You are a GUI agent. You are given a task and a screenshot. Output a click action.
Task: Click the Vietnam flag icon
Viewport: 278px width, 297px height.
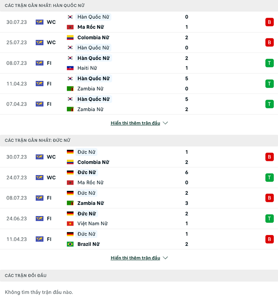(x=70, y=224)
